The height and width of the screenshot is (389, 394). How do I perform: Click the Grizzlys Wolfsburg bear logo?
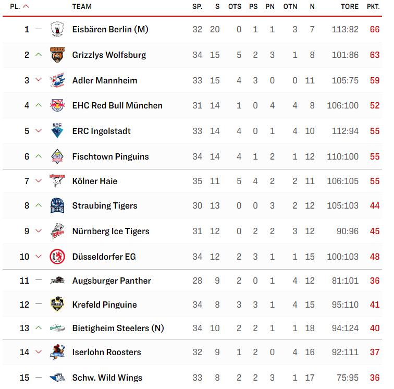(x=57, y=55)
